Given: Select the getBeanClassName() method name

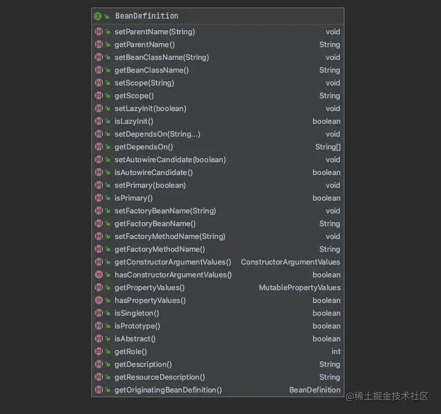Looking at the screenshot, I should tap(152, 70).
